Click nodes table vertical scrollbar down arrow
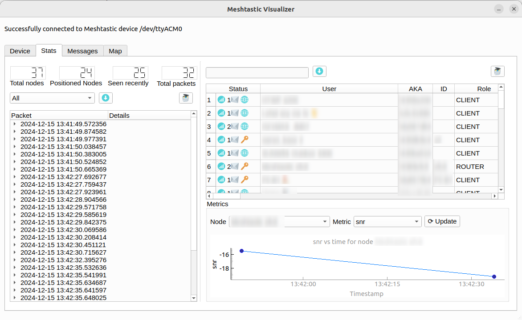Screen dimensions: 522x320 (501, 190)
